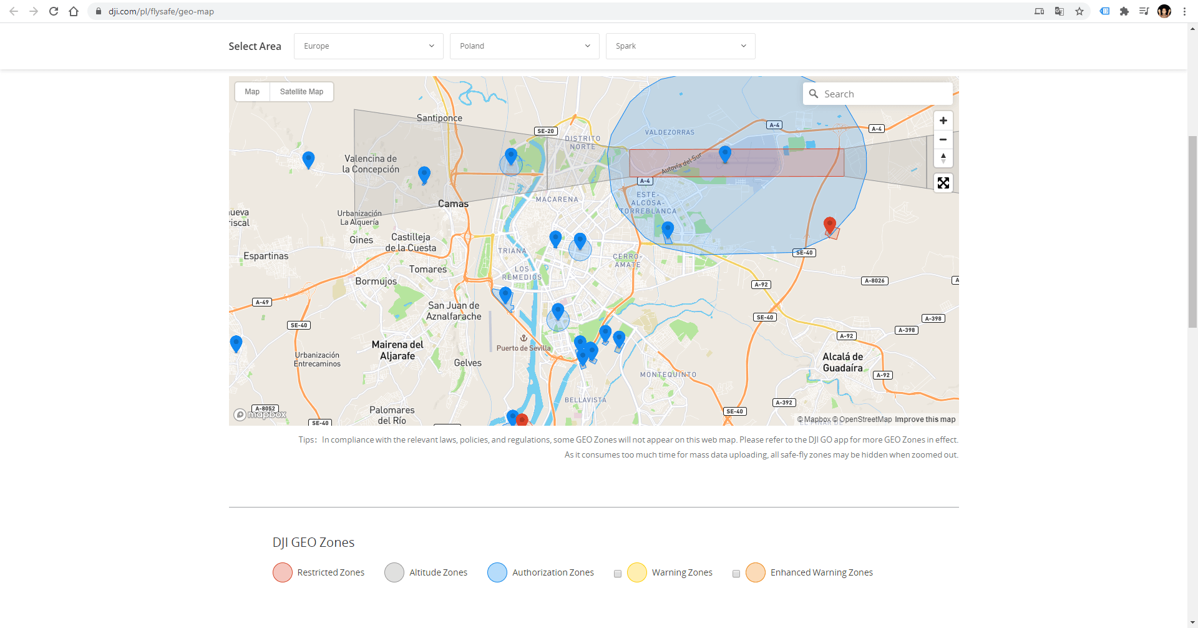
Task: Bookmark this page with star icon
Action: [x=1079, y=11]
